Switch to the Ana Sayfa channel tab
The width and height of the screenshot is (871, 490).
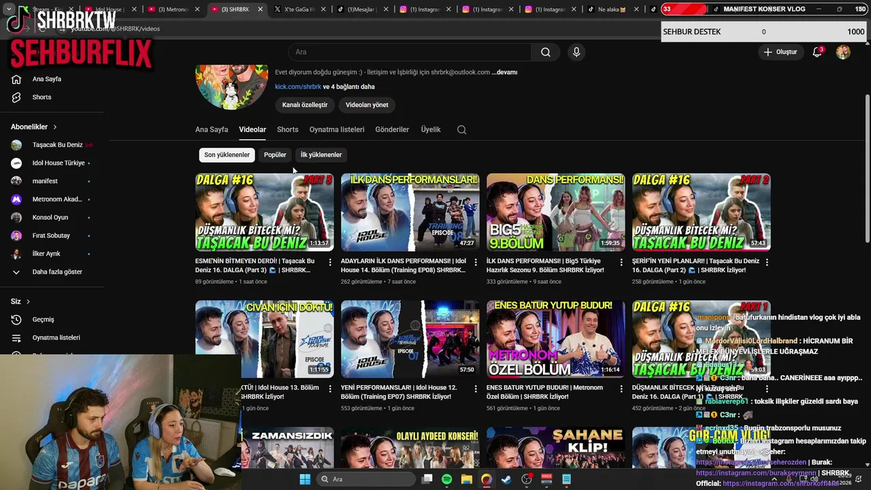pyautogui.click(x=212, y=129)
